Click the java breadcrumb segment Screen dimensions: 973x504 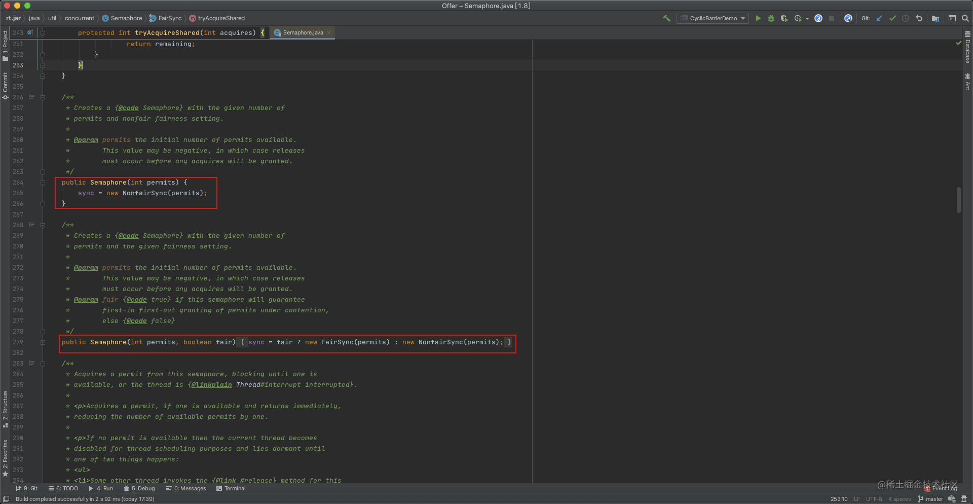click(x=34, y=18)
